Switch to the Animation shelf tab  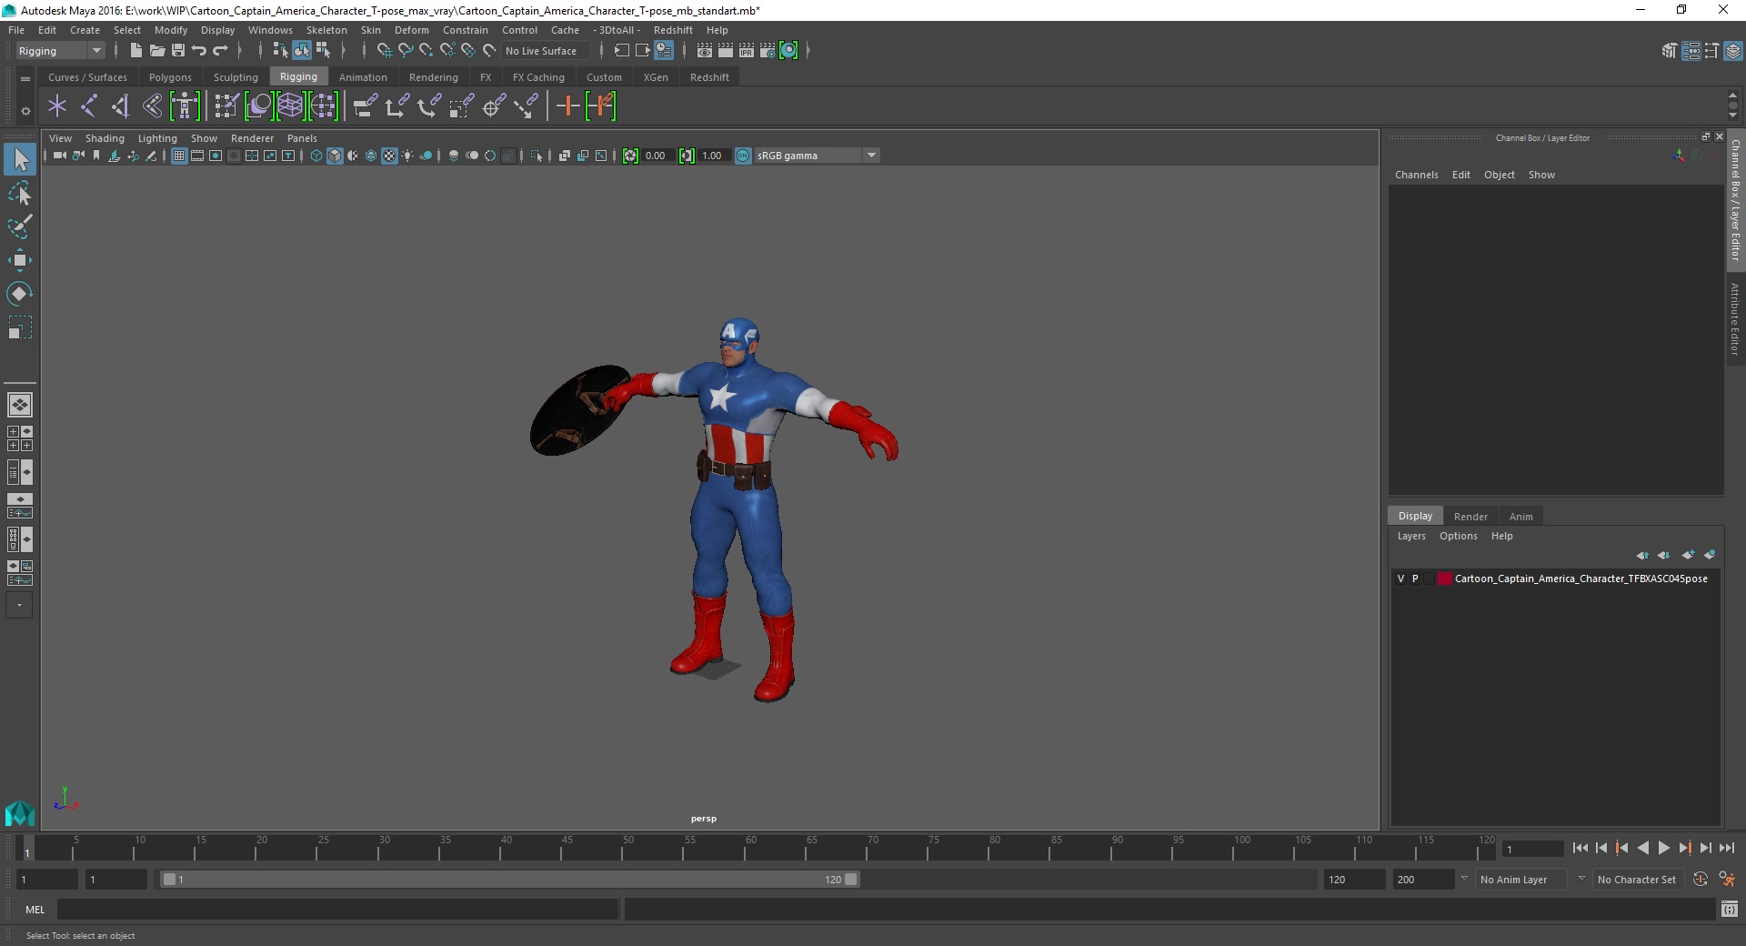(x=363, y=77)
